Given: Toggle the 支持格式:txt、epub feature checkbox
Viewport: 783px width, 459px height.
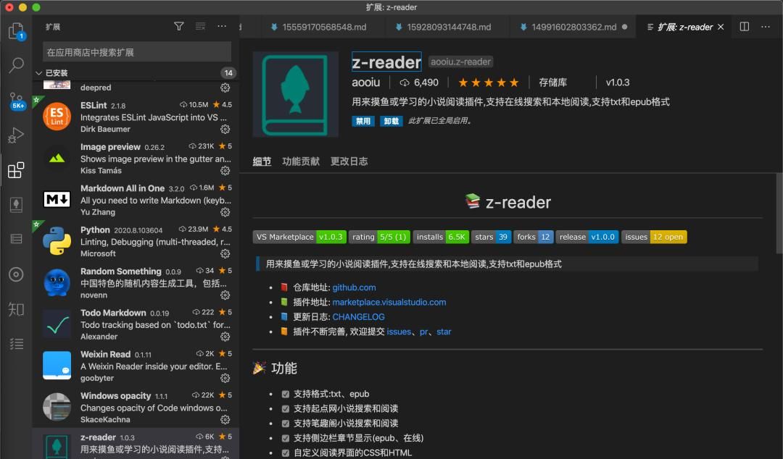Looking at the screenshot, I should pos(284,395).
